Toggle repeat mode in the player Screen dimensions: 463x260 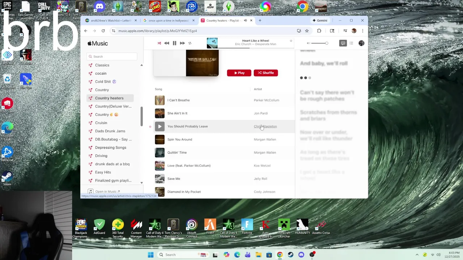click(190, 43)
